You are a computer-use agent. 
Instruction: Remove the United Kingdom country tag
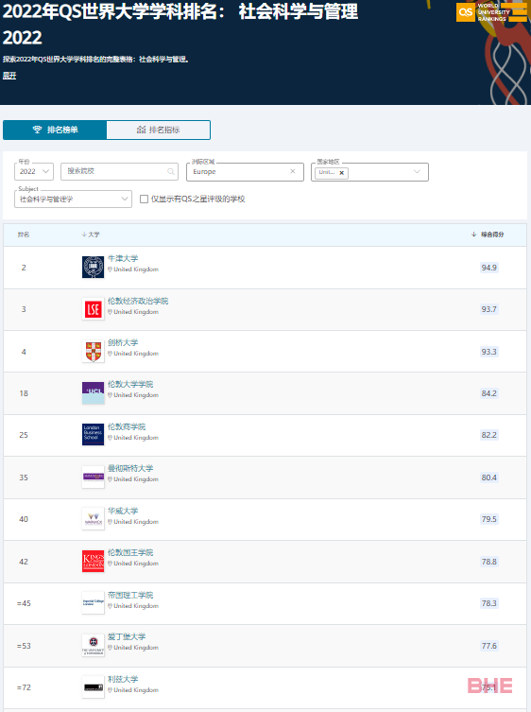(x=342, y=173)
